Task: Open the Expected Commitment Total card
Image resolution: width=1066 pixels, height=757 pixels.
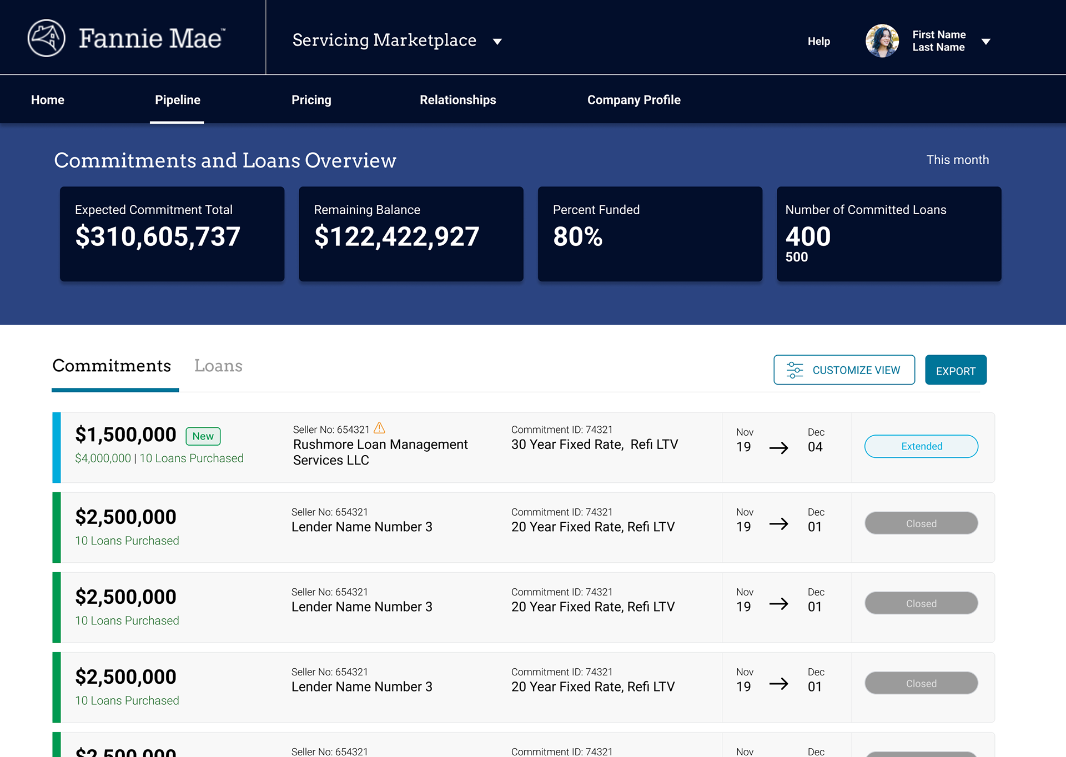Action: [x=172, y=234]
